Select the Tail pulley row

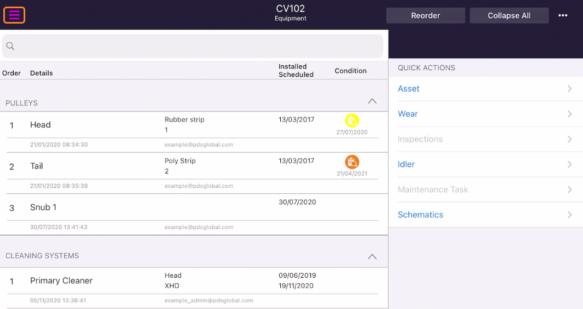194,173
